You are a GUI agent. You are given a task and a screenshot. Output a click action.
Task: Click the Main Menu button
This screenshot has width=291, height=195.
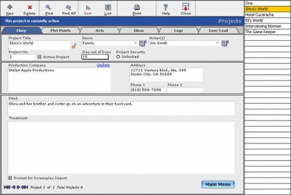click(x=218, y=185)
